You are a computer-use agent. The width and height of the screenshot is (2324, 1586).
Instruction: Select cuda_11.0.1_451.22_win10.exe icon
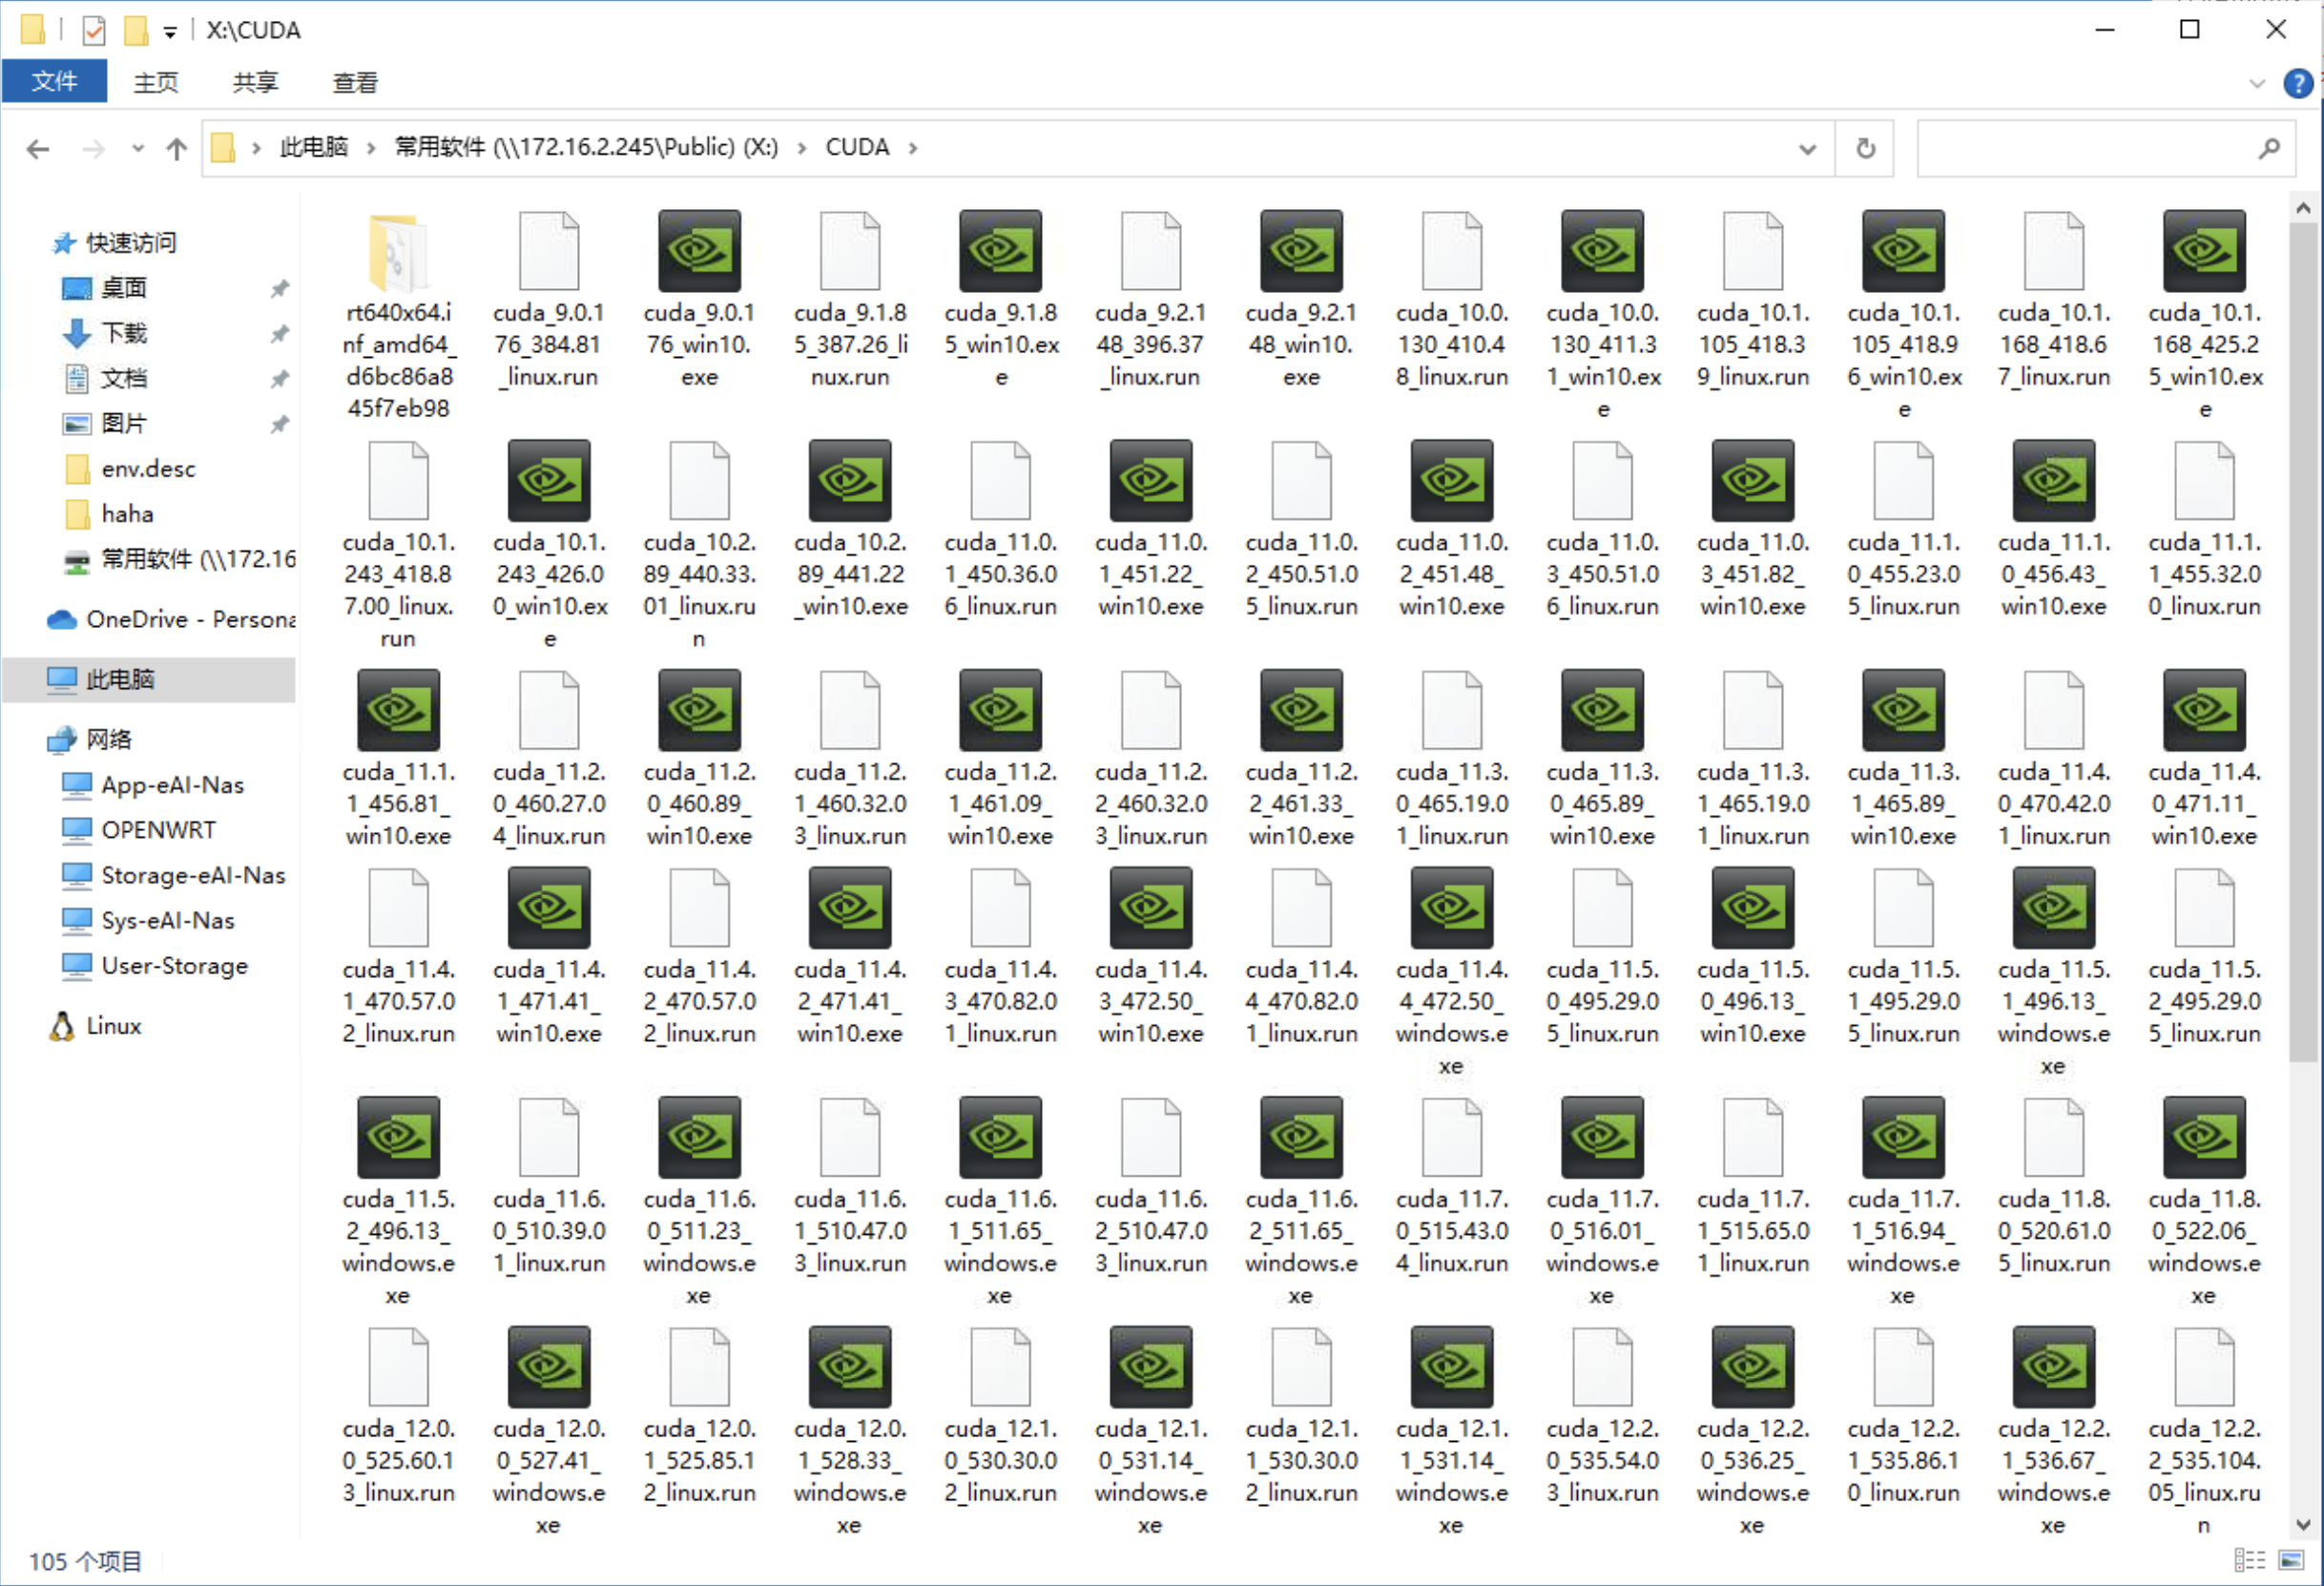1151,480
